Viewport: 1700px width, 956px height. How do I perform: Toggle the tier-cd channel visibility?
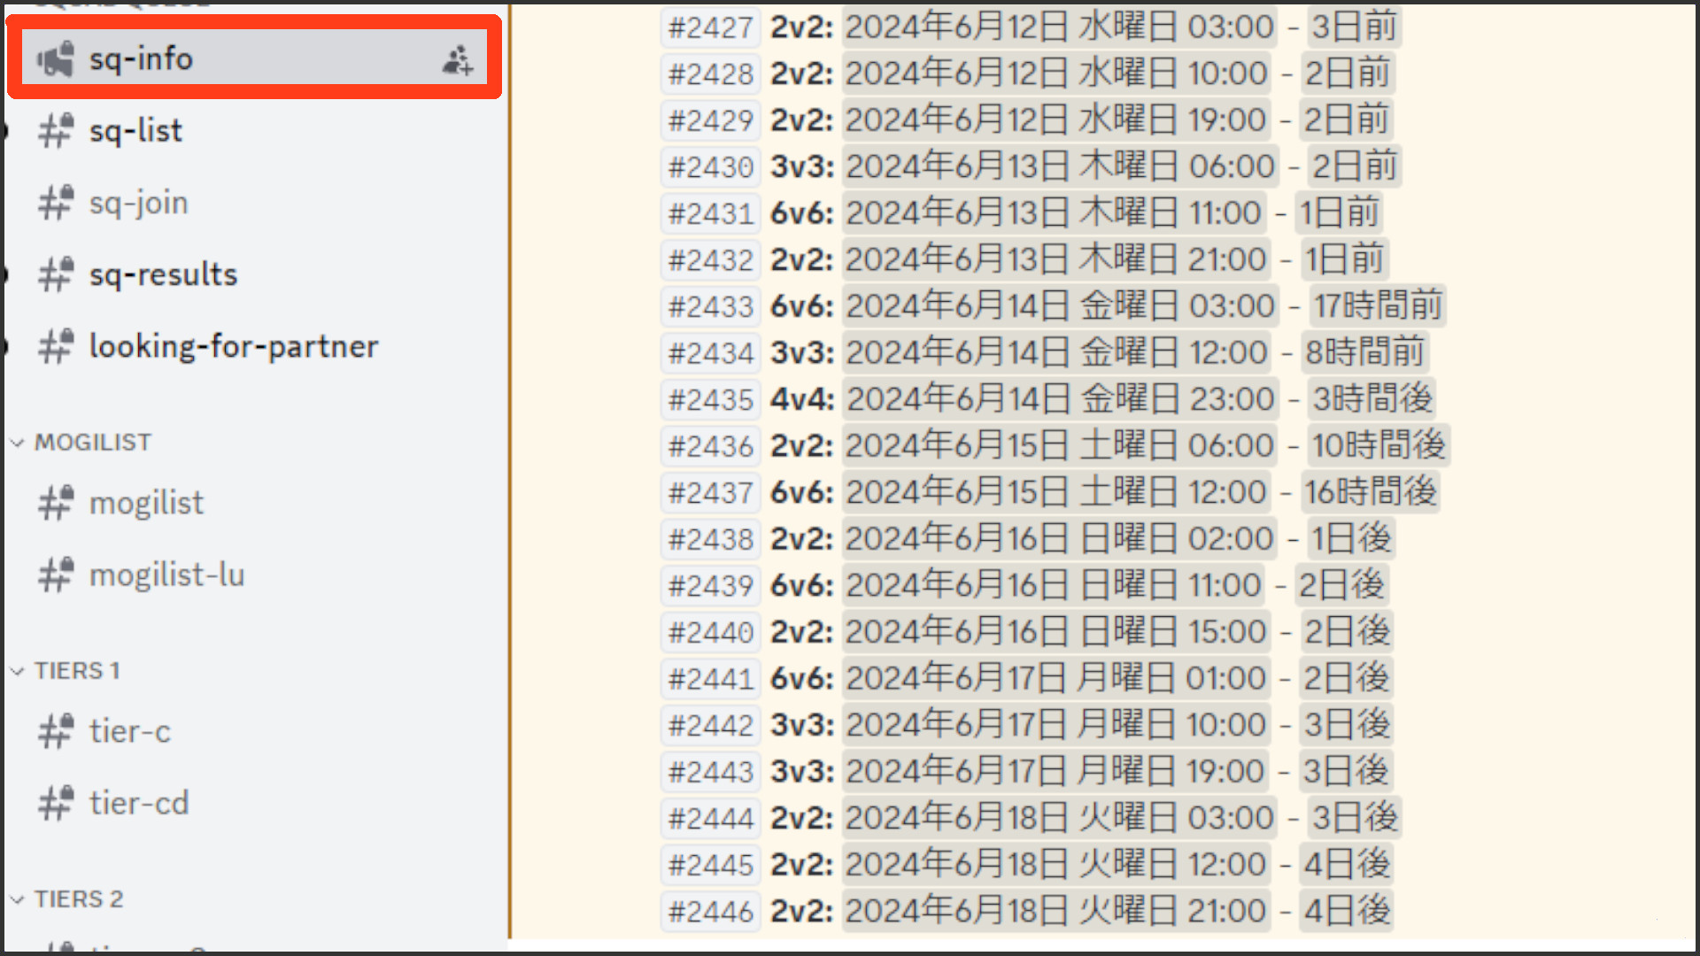click(138, 803)
